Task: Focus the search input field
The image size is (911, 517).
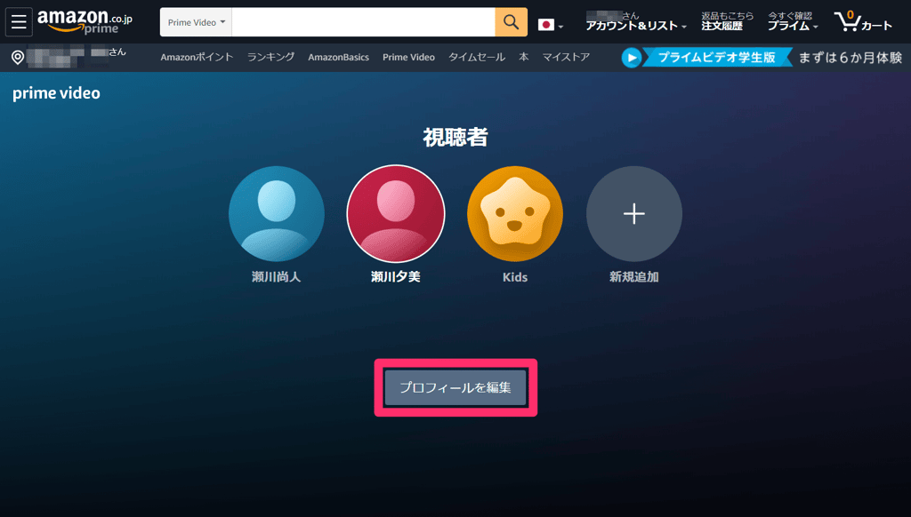Action: pos(363,22)
